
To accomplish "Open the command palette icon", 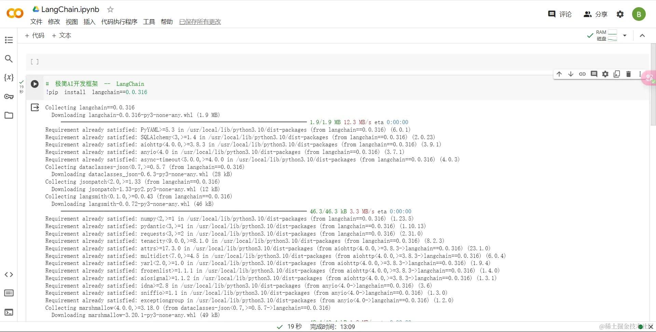I will pyautogui.click(x=9, y=293).
